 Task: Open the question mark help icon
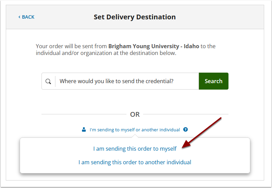tap(185, 130)
